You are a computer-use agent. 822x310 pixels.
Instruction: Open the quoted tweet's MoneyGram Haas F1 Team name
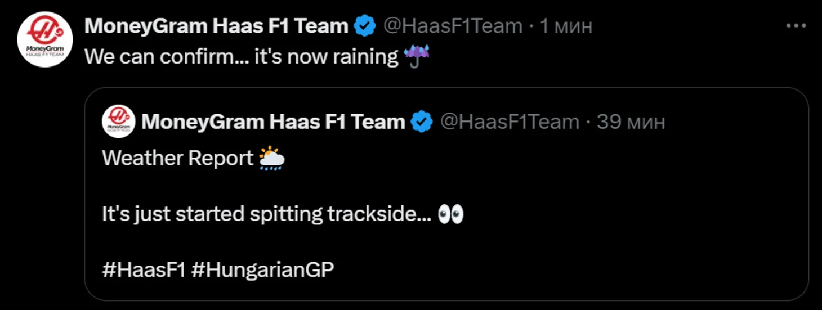click(273, 122)
